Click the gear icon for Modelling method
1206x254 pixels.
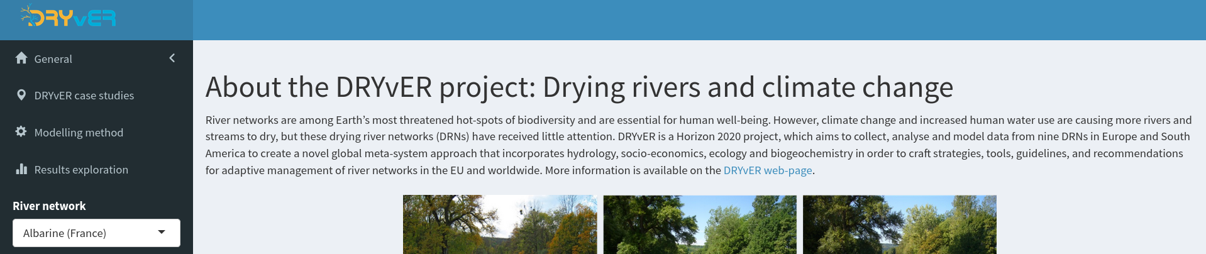tap(21, 131)
